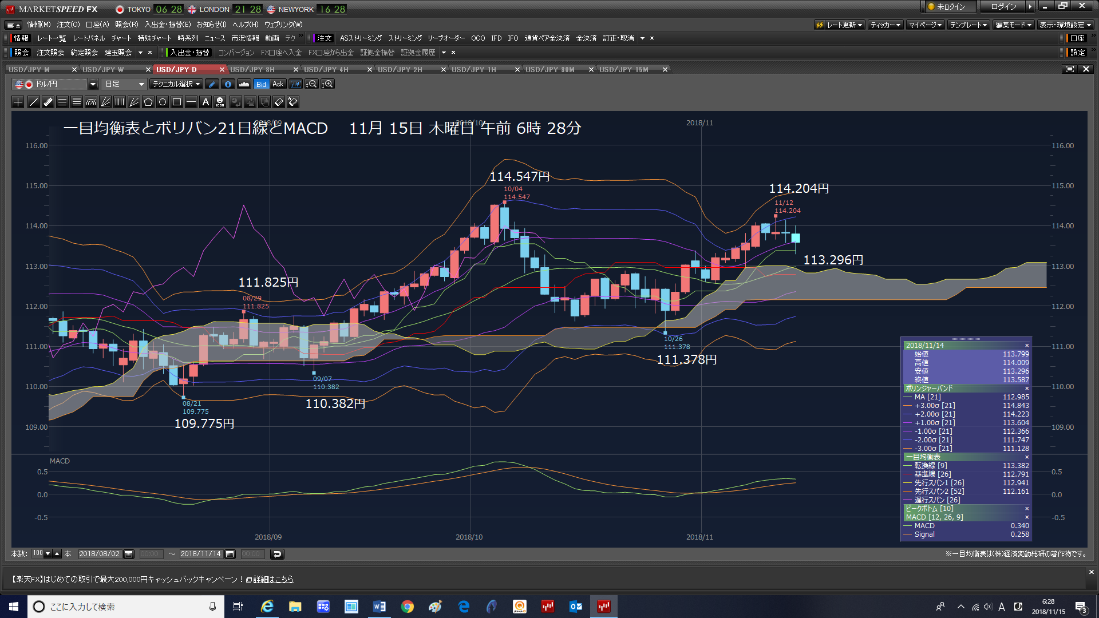This screenshot has width=1099, height=618.
Task: Click the start date field 2018/08/02
Action: point(100,554)
